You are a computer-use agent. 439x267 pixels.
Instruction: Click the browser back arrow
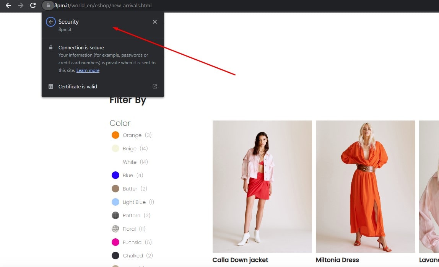(8, 5)
